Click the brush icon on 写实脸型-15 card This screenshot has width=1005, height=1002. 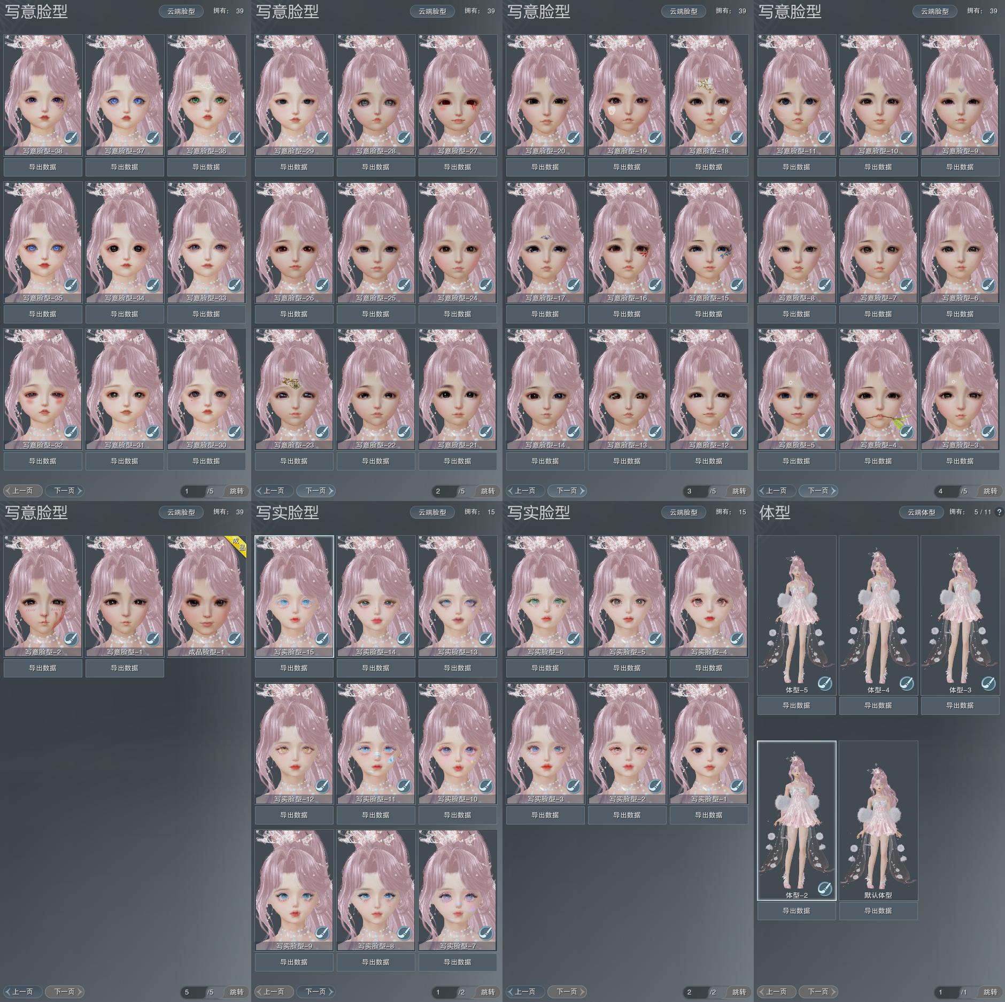click(x=322, y=639)
